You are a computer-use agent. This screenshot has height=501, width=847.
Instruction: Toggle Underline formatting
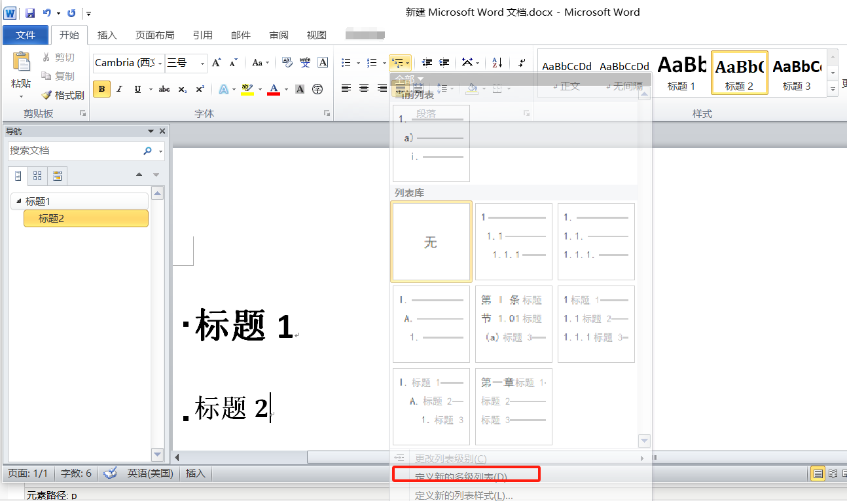click(137, 89)
